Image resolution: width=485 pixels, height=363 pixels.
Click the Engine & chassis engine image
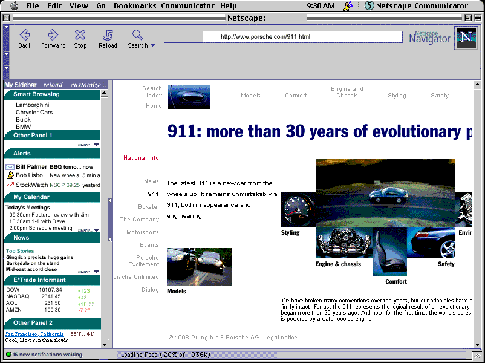[344, 243]
